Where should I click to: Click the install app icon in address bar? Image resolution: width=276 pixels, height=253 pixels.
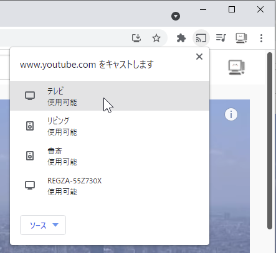point(136,38)
